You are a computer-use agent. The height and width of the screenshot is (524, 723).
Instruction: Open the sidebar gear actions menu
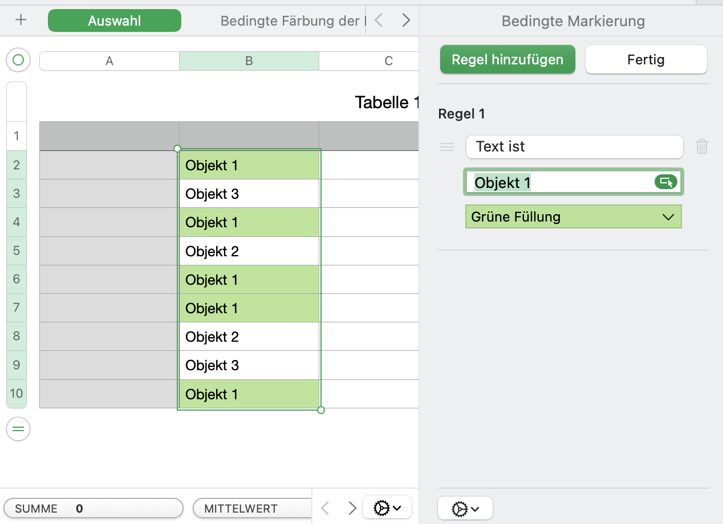pyautogui.click(x=465, y=509)
